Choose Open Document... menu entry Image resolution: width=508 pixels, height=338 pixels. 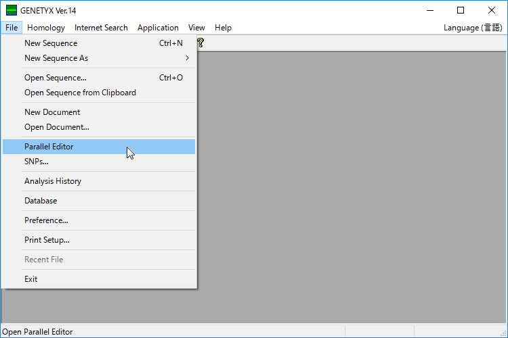(99, 127)
